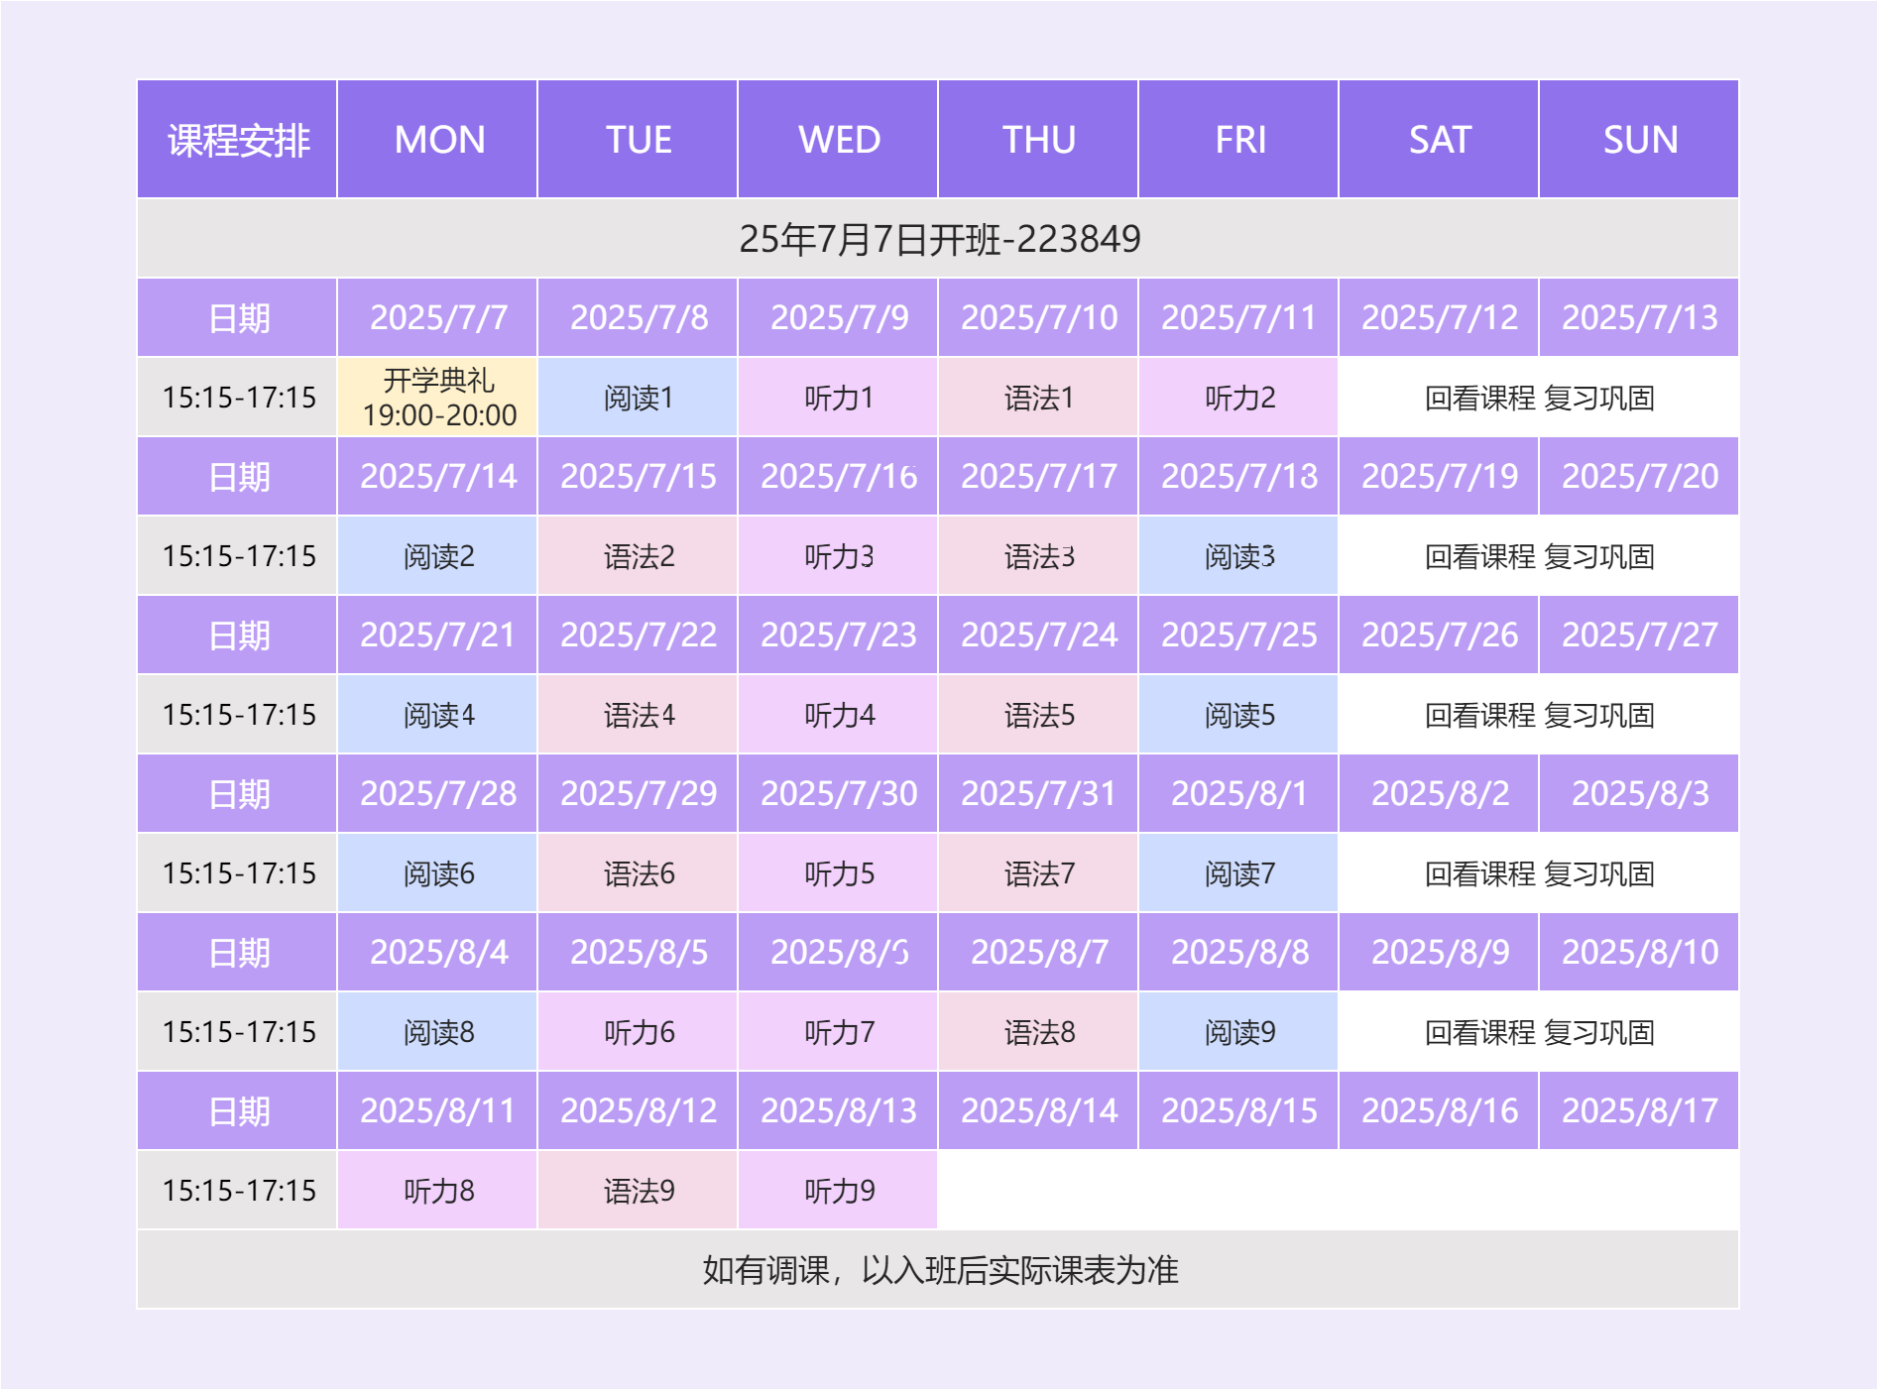1878x1390 pixels.
Task: Select the 开学典礼 19:00-20:00 cell
Action: point(438,398)
